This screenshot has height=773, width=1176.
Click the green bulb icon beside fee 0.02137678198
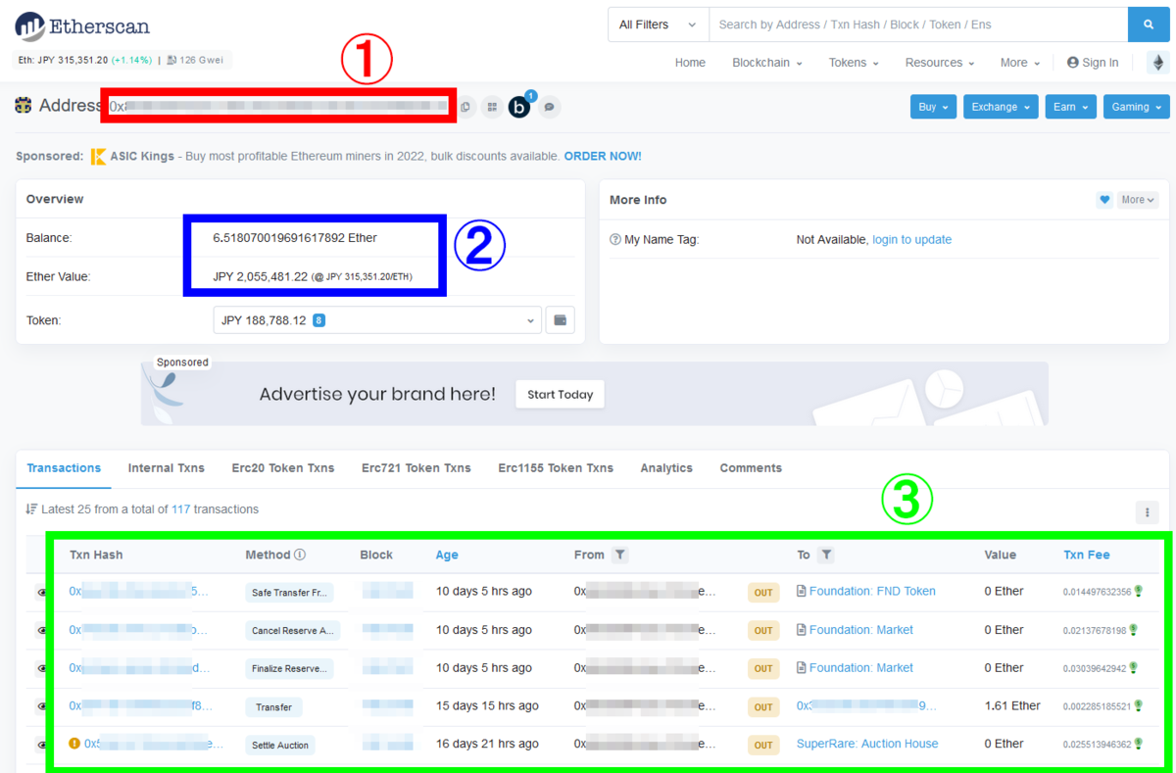1134,630
